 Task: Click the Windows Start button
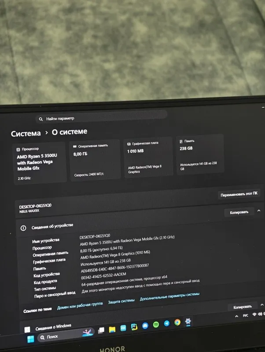tap(30, 339)
